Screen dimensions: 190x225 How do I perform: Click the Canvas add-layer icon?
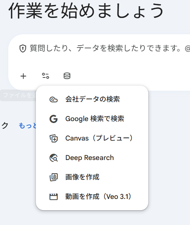pos(54,139)
